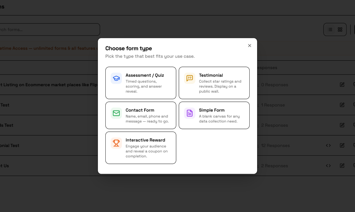The height and width of the screenshot is (212, 355).
Task: Select the Simple Form card
Action: 214,115
